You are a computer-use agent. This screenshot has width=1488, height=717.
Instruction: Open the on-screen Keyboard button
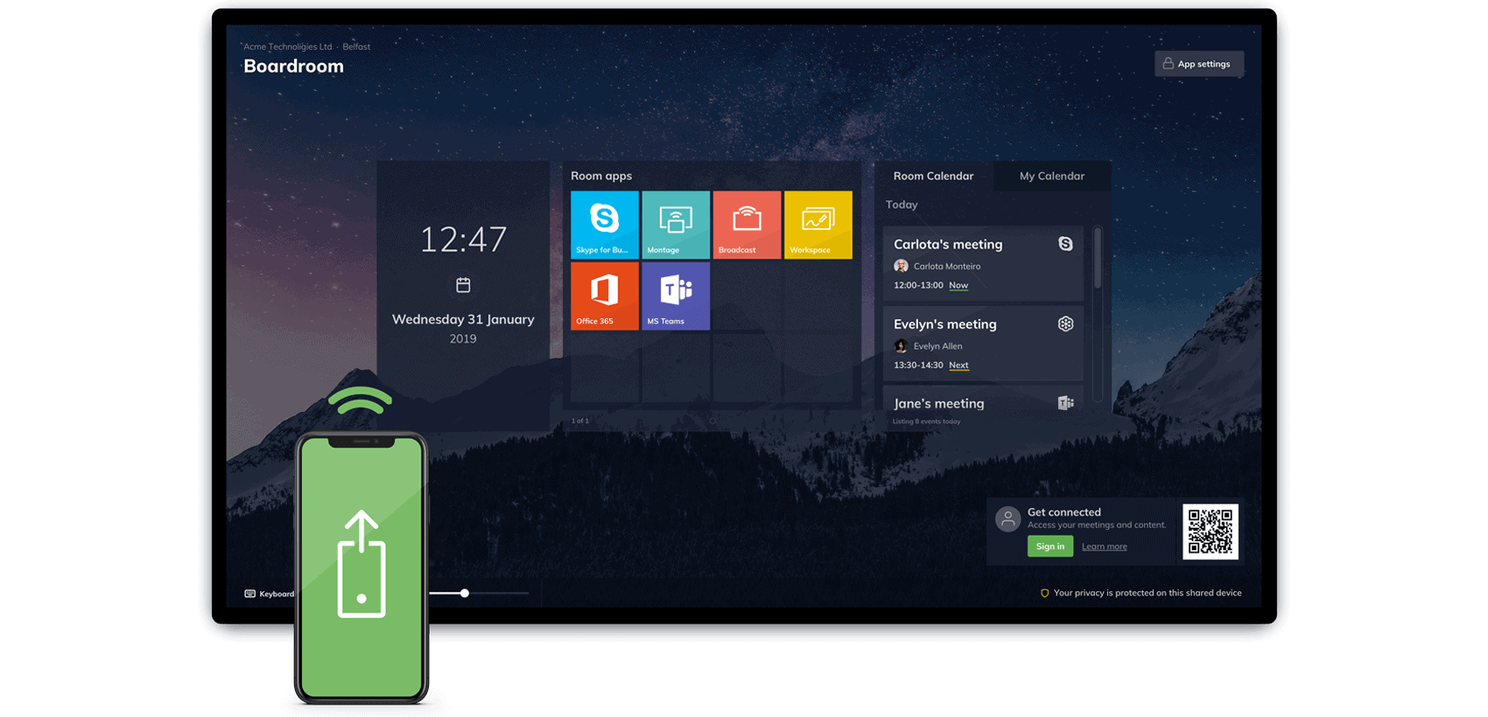click(270, 594)
